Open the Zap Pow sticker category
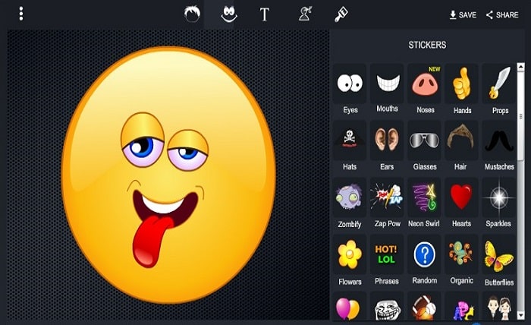The image size is (531, 325). pyautogui.click(x=387, y=203)
